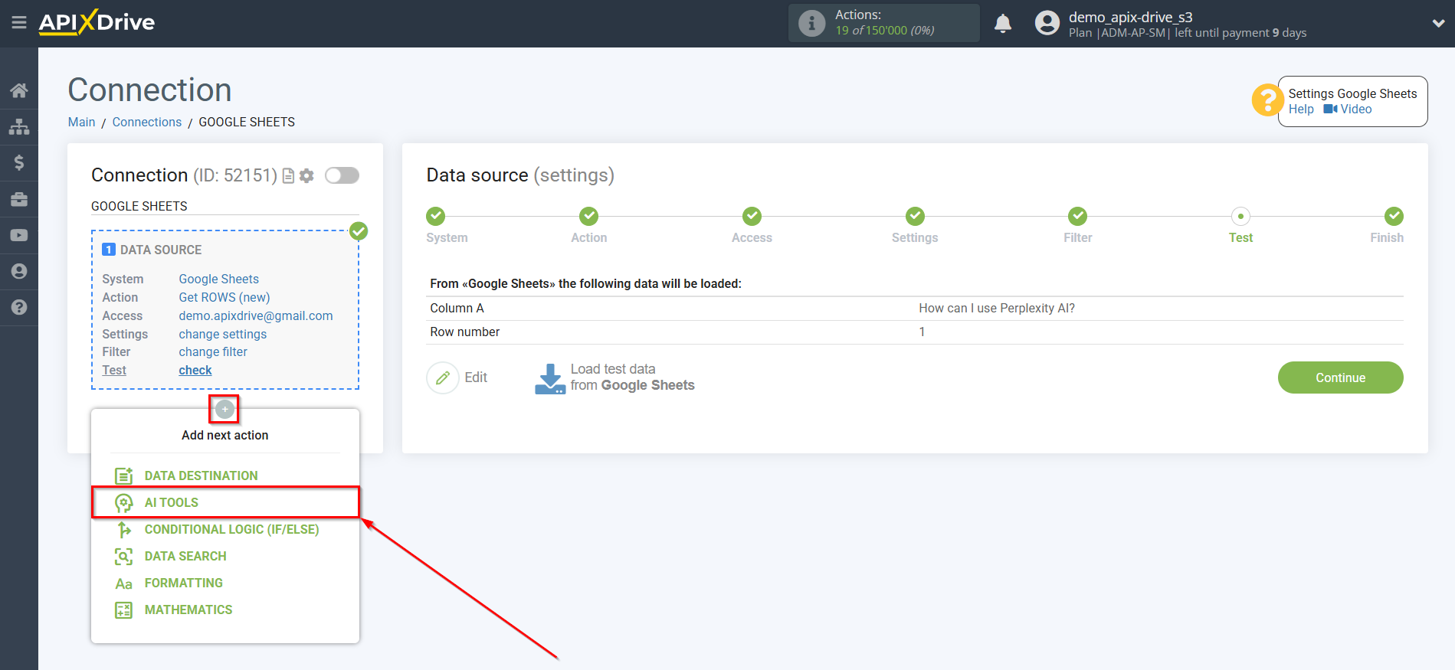Open the connection settings gear icon
The height and width of the screenshot is (670, 1455).
click(x=306, y=176)
